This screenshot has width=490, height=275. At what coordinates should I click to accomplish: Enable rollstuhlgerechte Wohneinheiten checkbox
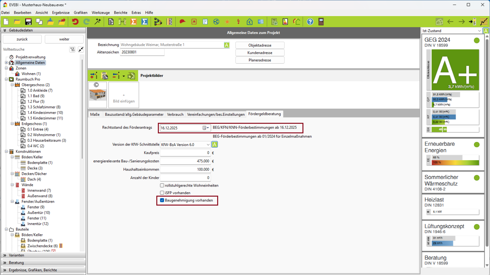coord(162,186)
